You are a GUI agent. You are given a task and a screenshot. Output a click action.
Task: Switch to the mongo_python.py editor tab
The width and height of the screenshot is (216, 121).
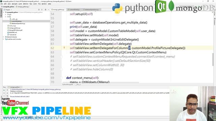[x=58, y=10]
